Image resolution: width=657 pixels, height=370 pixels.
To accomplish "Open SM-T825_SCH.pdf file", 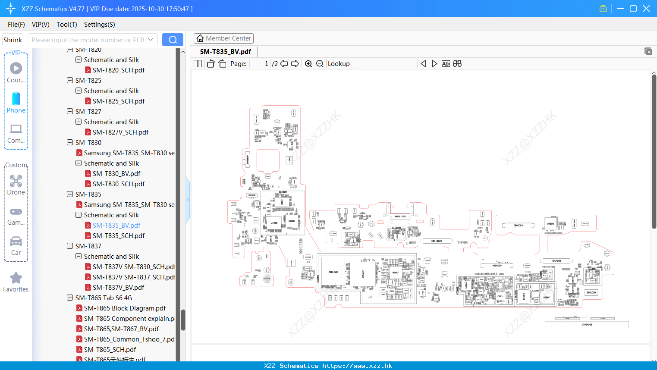I will point(119,101).
